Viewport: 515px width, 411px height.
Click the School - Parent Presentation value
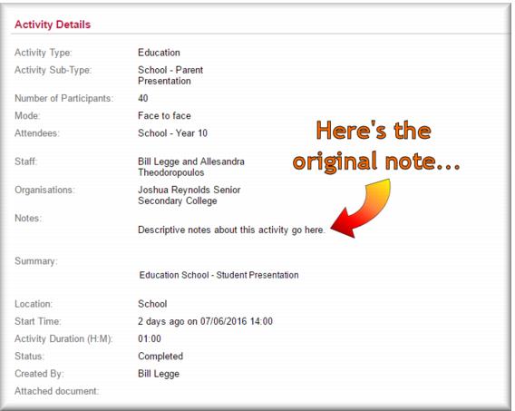(170, 75)
